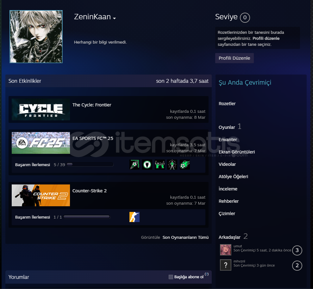Click the Profili Düzenle button
The height and width of the screenshot is (289, 313).
click(x=234, y=58)
